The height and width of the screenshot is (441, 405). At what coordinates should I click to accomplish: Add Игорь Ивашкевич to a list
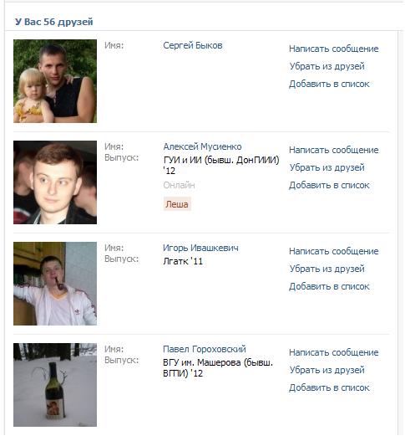329,286
